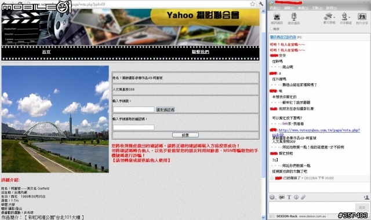
Task: Open the 檢視 menu in messenger
Action: click(x=303, y=8)
